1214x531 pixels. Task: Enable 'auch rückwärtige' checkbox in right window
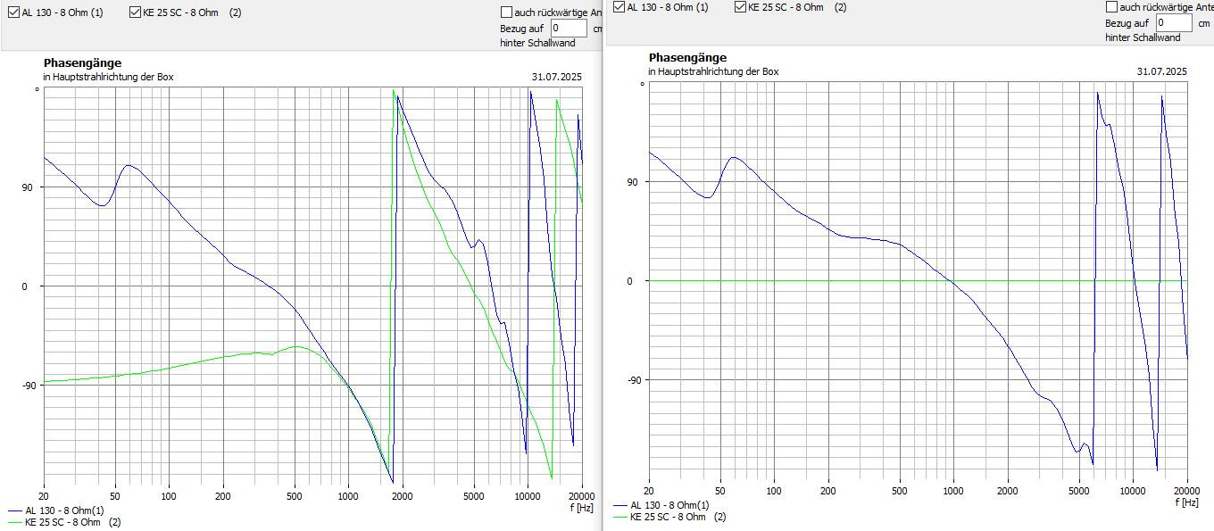pos(1111,6)
